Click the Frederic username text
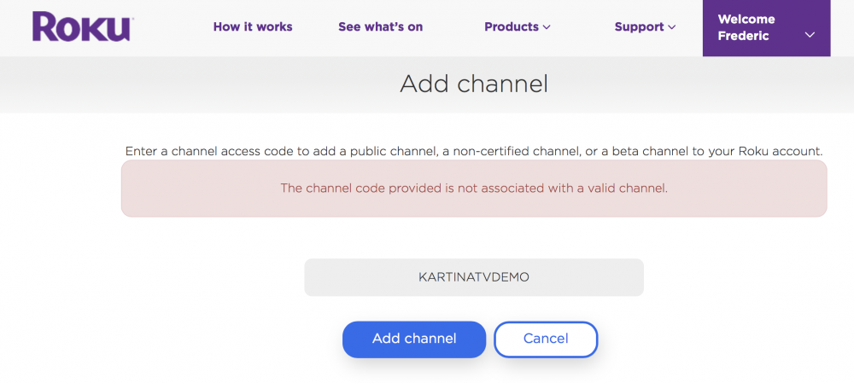 pyautogui.click(x=743, y=36)
